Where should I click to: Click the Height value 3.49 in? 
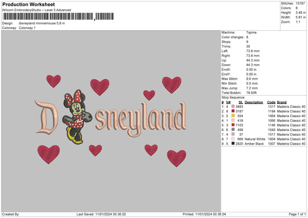[x=300, y=12]
